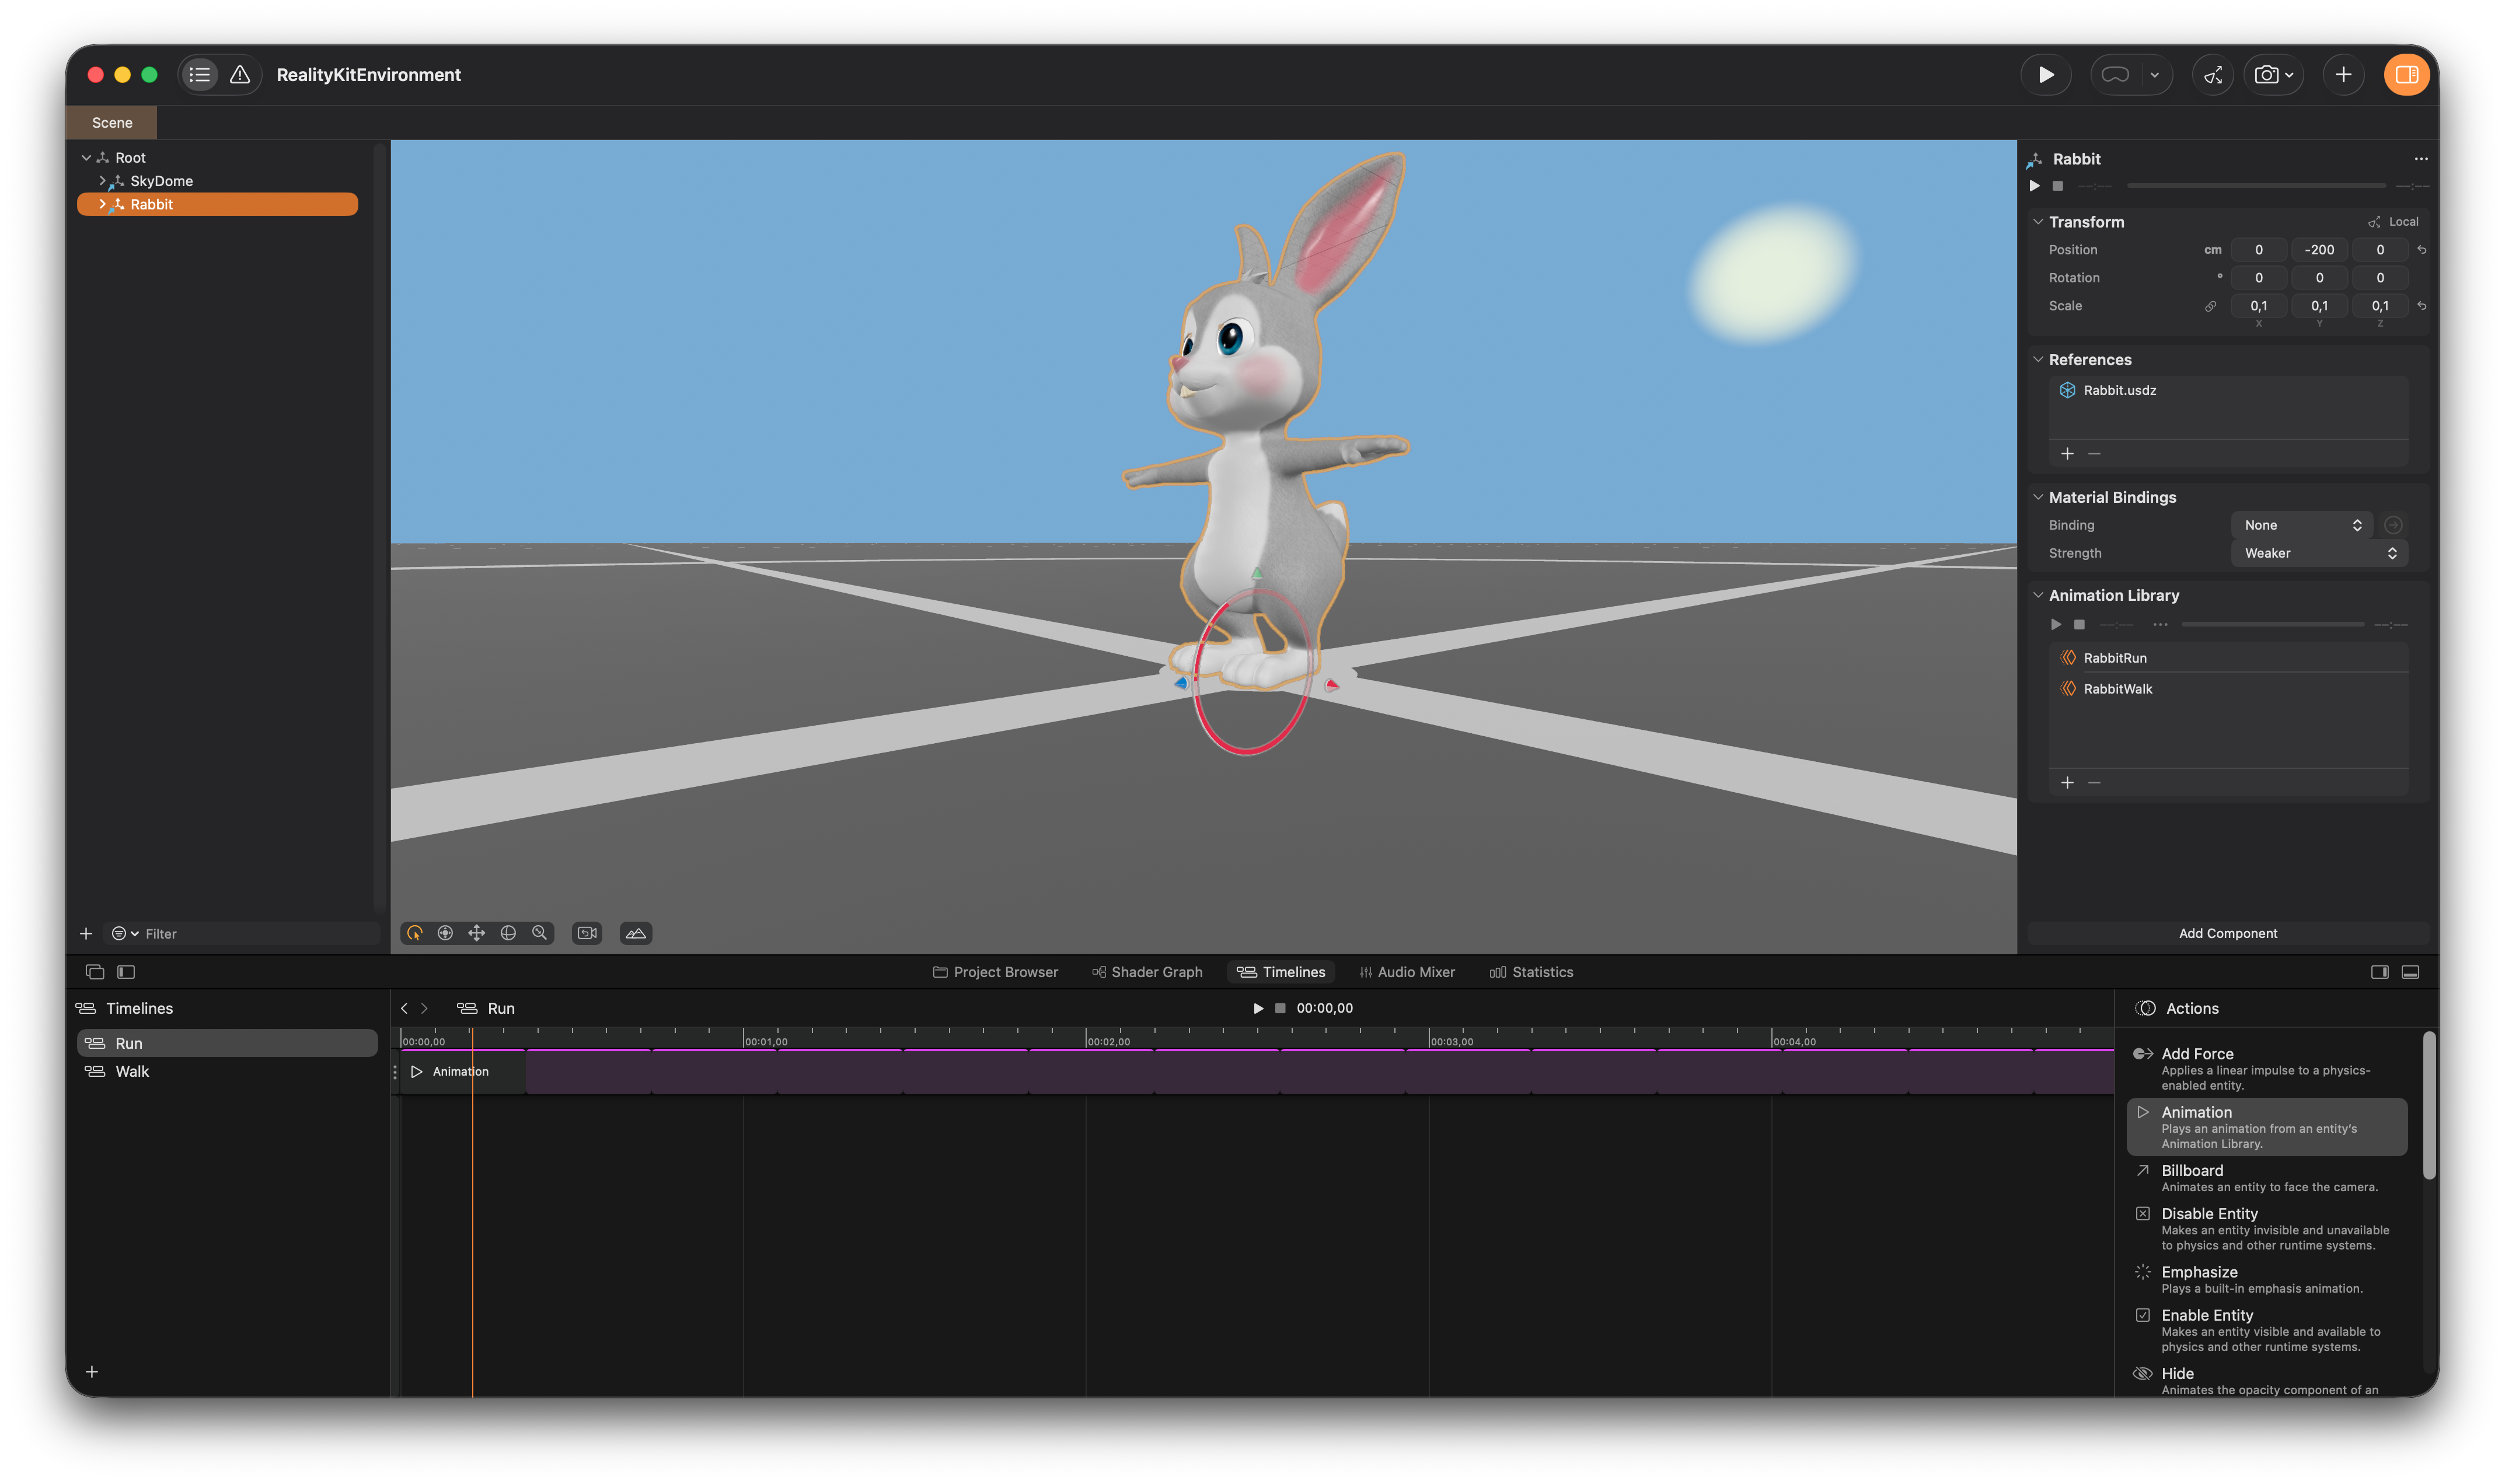2505x1484 pixels.
Task: Toggle the inspector sidebar orange button
Action: click(2406, 75)
